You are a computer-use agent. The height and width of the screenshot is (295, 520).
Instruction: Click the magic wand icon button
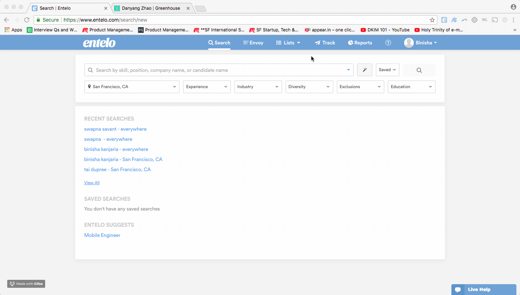click(365, 70)
